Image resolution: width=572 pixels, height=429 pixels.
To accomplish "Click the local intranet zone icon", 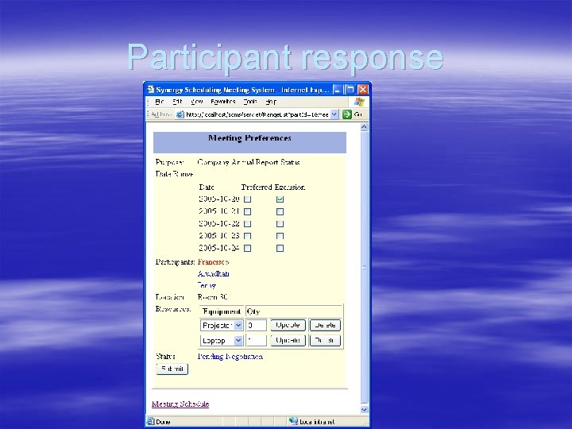I will click(293, 421).
